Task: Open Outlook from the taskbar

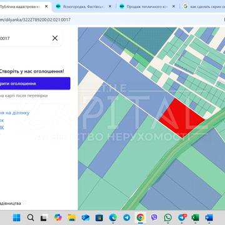Action: coord(86,217)
